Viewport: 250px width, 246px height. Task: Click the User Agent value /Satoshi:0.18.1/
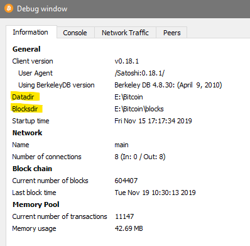(139, 73)
